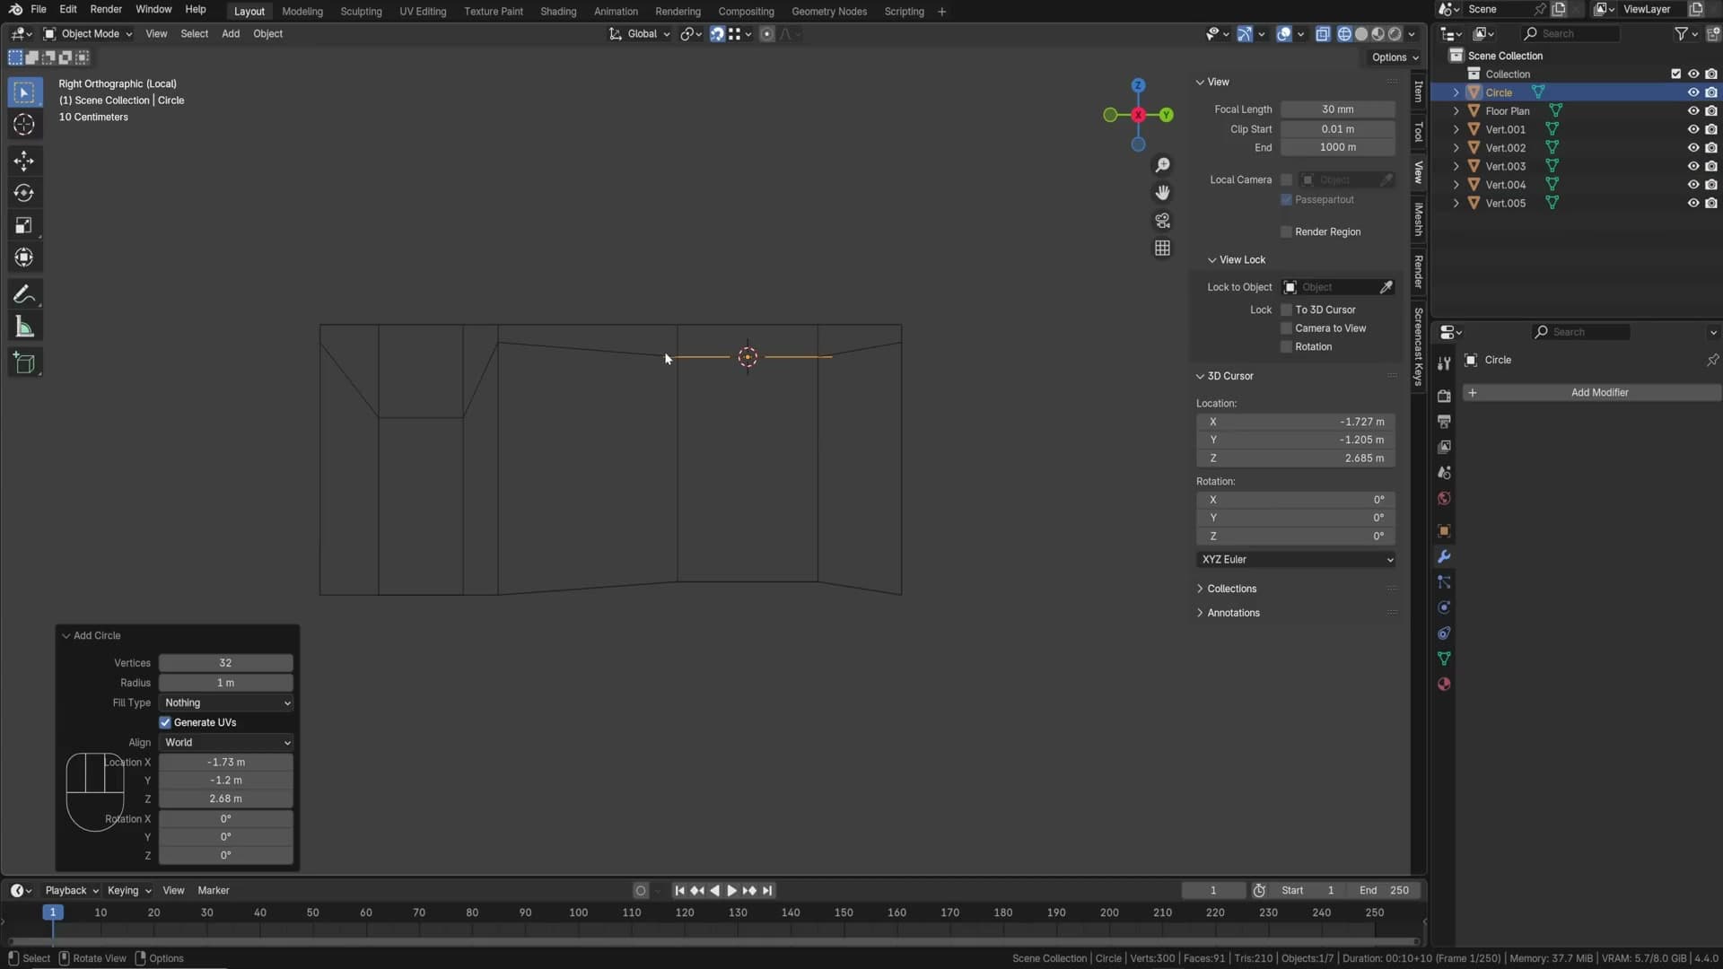Activate the Move tool
The height and width of the screenshot is (969, 1723).
24,161
